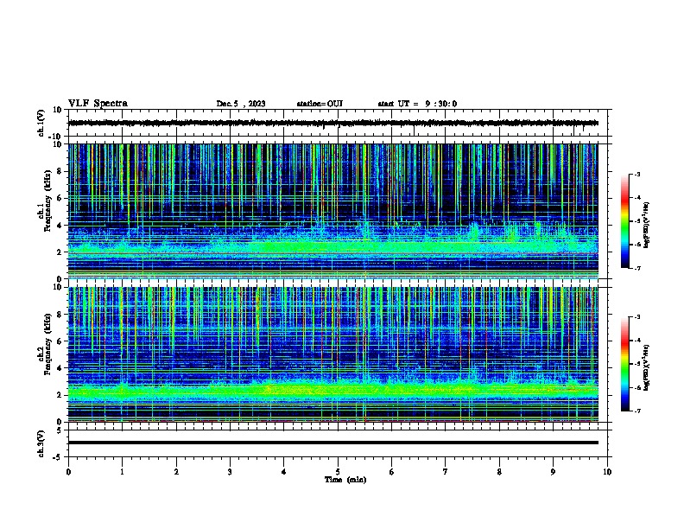Click the ch.2 spectrogram panel
The width and height of the screenshot is (684, 529).
point(333,354)
